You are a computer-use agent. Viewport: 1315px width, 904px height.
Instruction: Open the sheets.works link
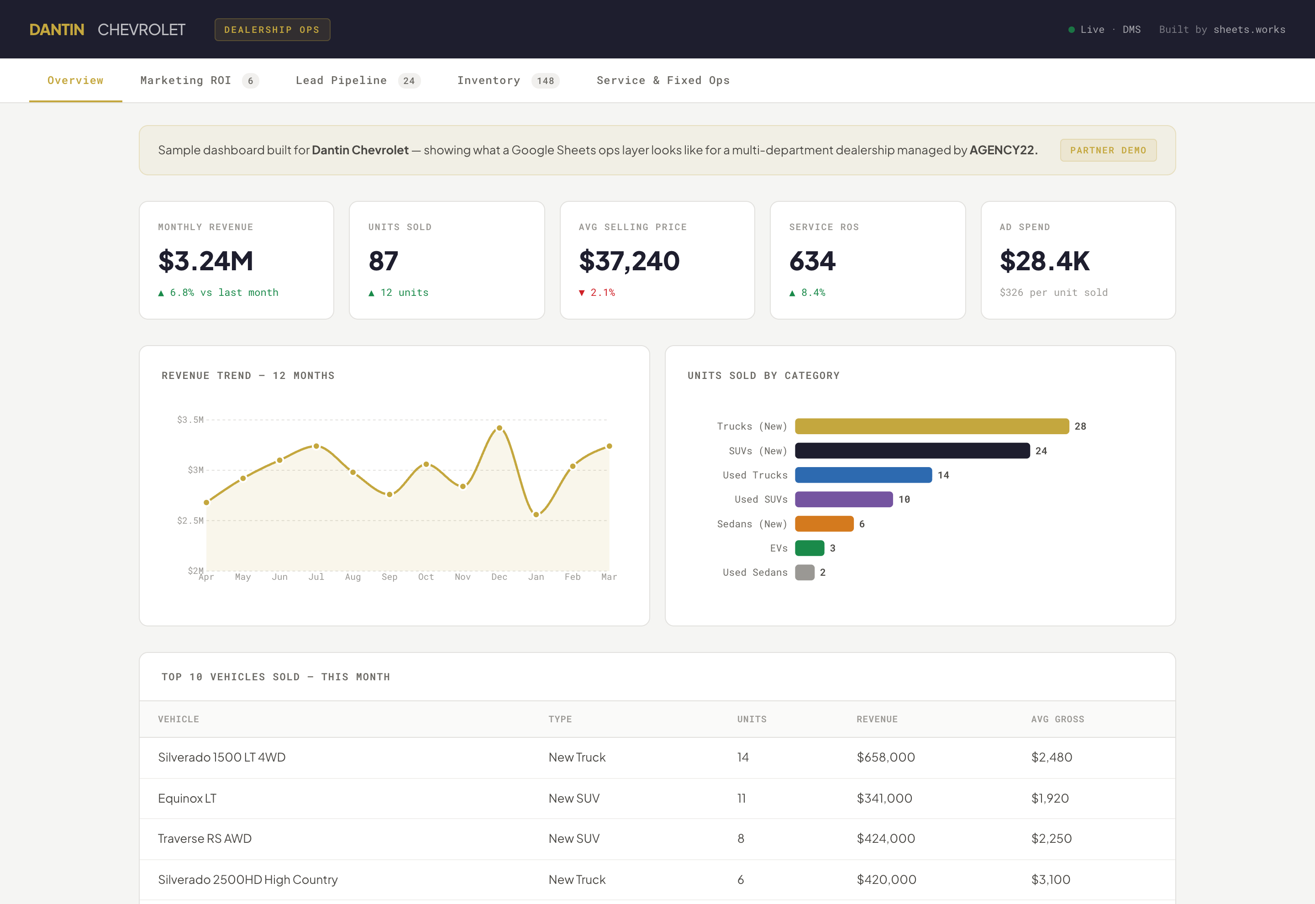click(x=1249, y=30)
